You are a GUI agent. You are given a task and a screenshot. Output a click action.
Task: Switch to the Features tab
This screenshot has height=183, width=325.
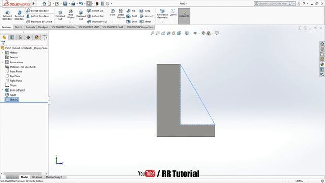[7, 27]
